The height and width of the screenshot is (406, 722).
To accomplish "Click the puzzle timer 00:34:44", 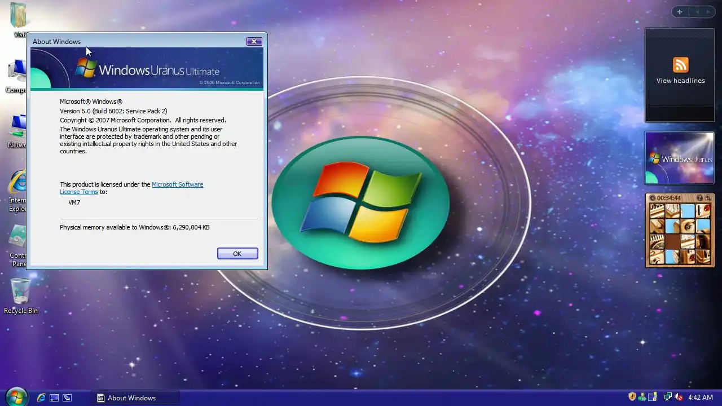I will [669, 198].
